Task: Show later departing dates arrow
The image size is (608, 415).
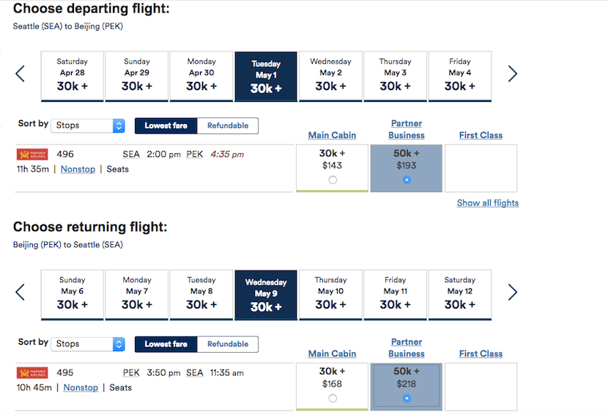Action: tap(513, 74)
